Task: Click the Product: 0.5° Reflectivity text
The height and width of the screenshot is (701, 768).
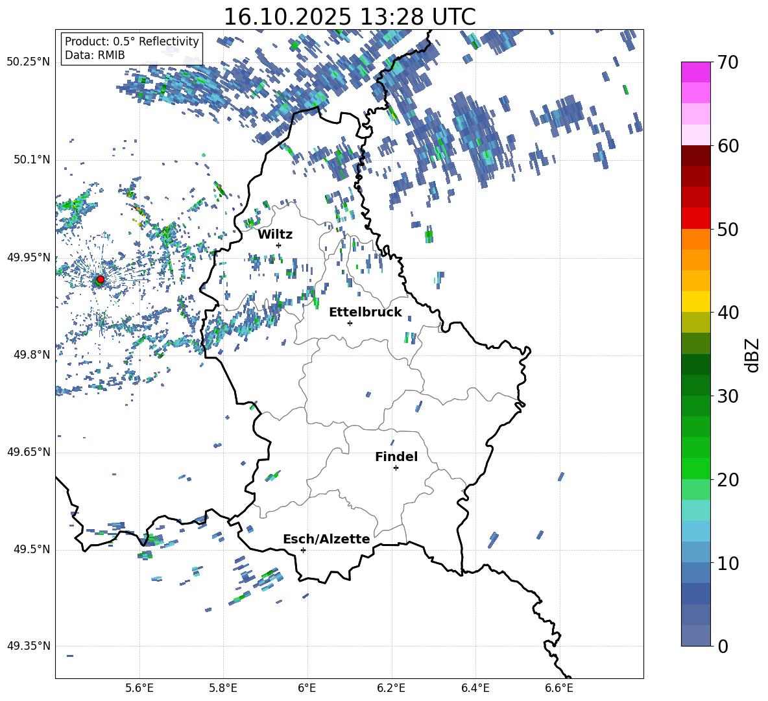Action: (x=132, y=41)
